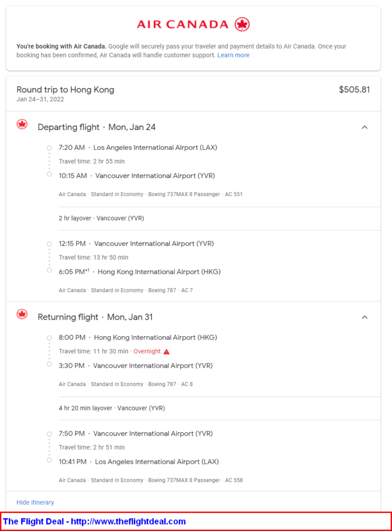Select the 4 hr 20 min layover row
Image resolution: width=392 pixels, height=531 pixels.
(x=220, y=409)
